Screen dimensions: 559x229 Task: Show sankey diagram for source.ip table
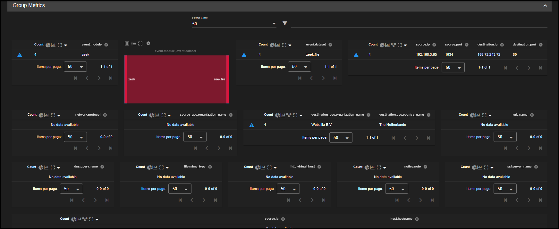(393, 45)
